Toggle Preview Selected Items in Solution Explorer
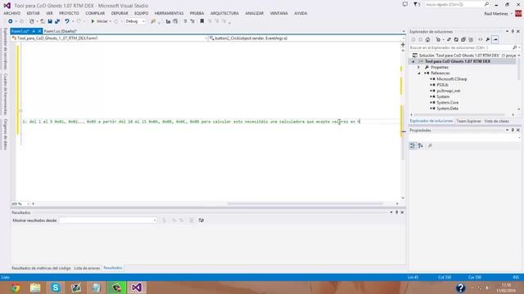524x294 pixels. pos(495,40)
